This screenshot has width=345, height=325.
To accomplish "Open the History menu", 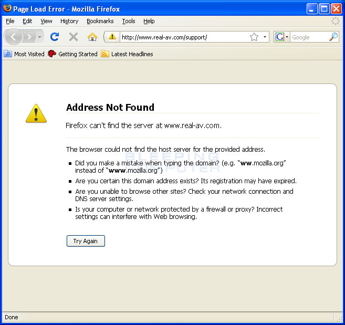I will click(x=69, y=21).
